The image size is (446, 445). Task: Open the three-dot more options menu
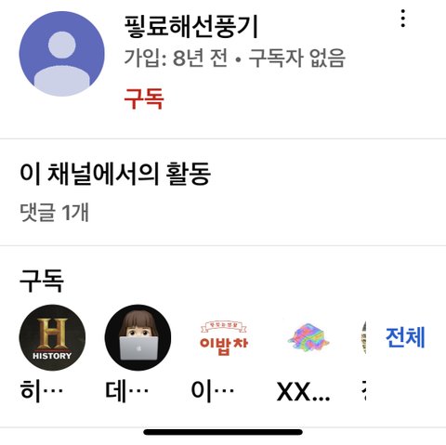click(402, 19)
